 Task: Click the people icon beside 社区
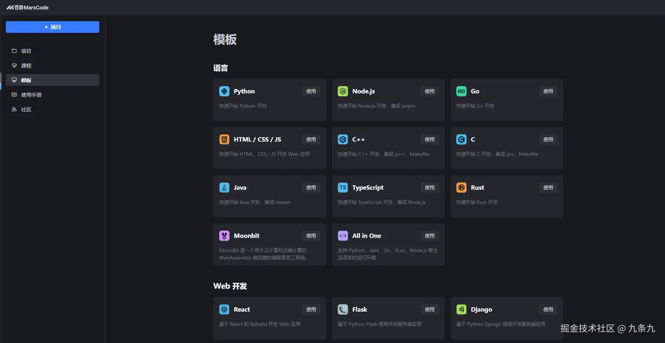coord(14,109)
